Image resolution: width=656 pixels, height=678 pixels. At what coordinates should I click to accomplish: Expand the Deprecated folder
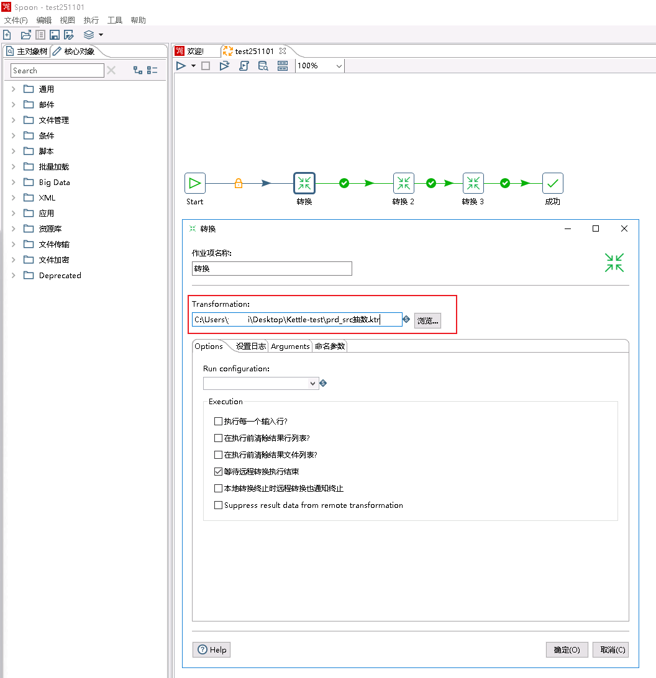(x=14, y=276)
